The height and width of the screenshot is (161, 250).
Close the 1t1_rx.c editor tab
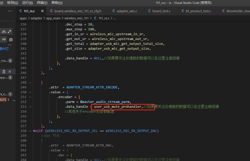[x=42, y=11]
